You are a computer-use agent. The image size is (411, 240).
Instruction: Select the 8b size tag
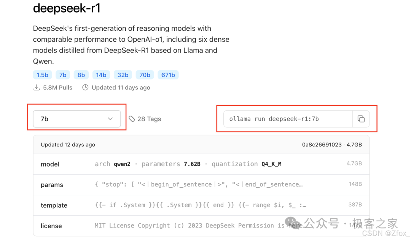coord(81,75)
